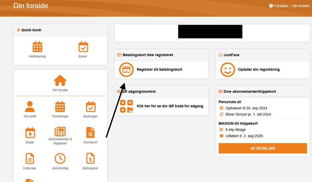This screenshot has width=312, height=182.
Task: Open the Betingelser document icon
Action: click(x=90, y=158)
